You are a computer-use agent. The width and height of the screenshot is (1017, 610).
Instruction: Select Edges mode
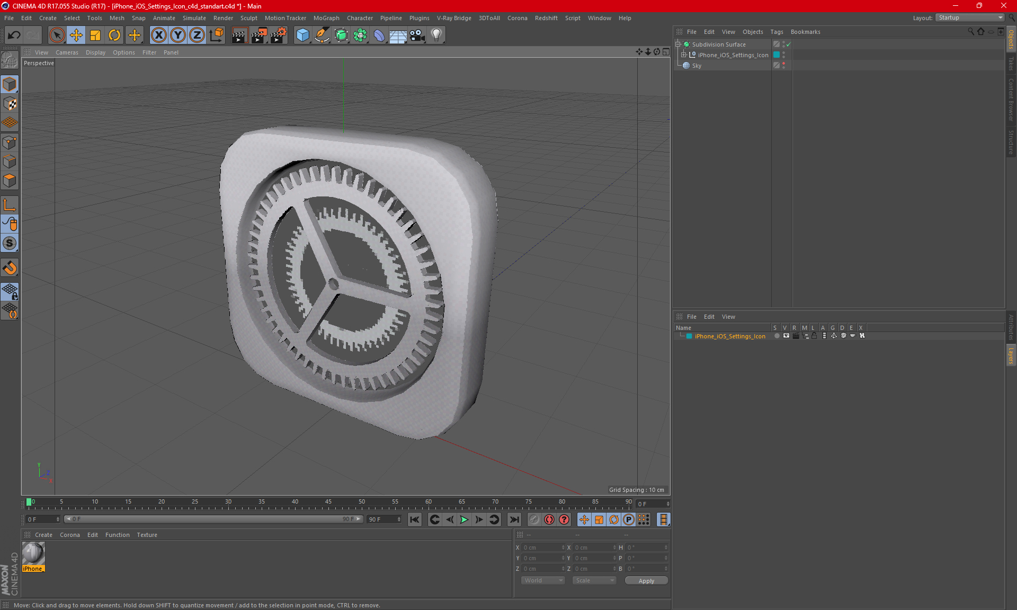pos(10,162)
